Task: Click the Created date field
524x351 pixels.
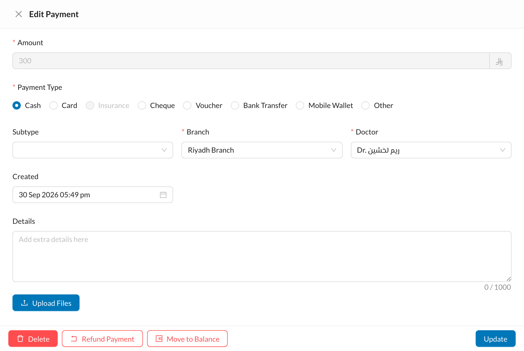Action: tap(93, 195)
